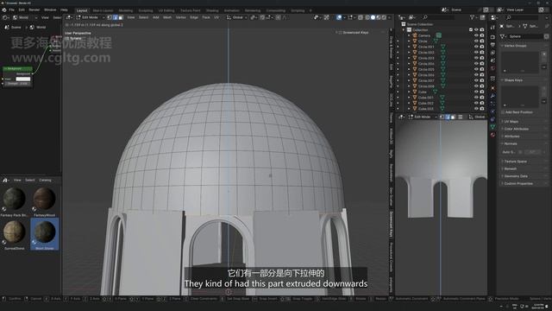Screen dimensions: 552x311
Task: Switch to rendered viewport shading
Action: click(384, 17)
